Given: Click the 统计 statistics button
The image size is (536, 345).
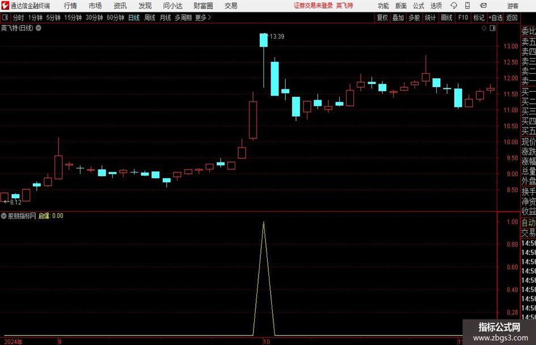Looking at the screenshot, I should pos(431,18).
